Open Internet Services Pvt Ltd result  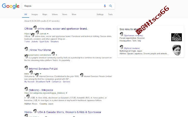pyautogui.click(x=43, y=69)
